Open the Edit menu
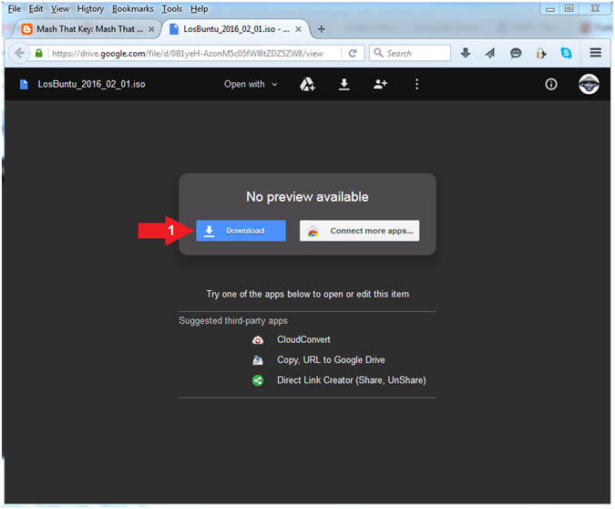Image resolution: width=615 pixels, height=509 pixels. tap(36, 8)
